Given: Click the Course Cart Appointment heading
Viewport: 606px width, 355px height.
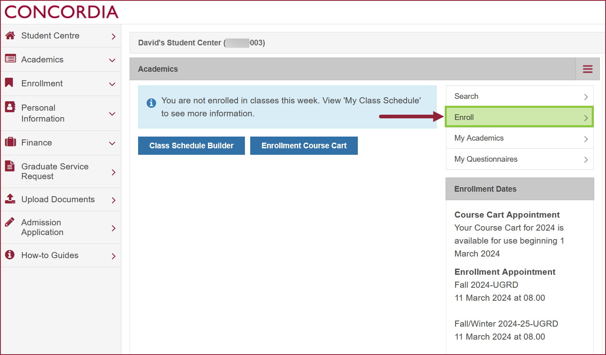Looking at the screenshot, I should coord(507,215).
